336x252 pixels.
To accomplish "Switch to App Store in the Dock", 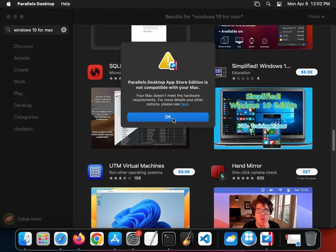I will pyautogui.click(x=115, y=239).
